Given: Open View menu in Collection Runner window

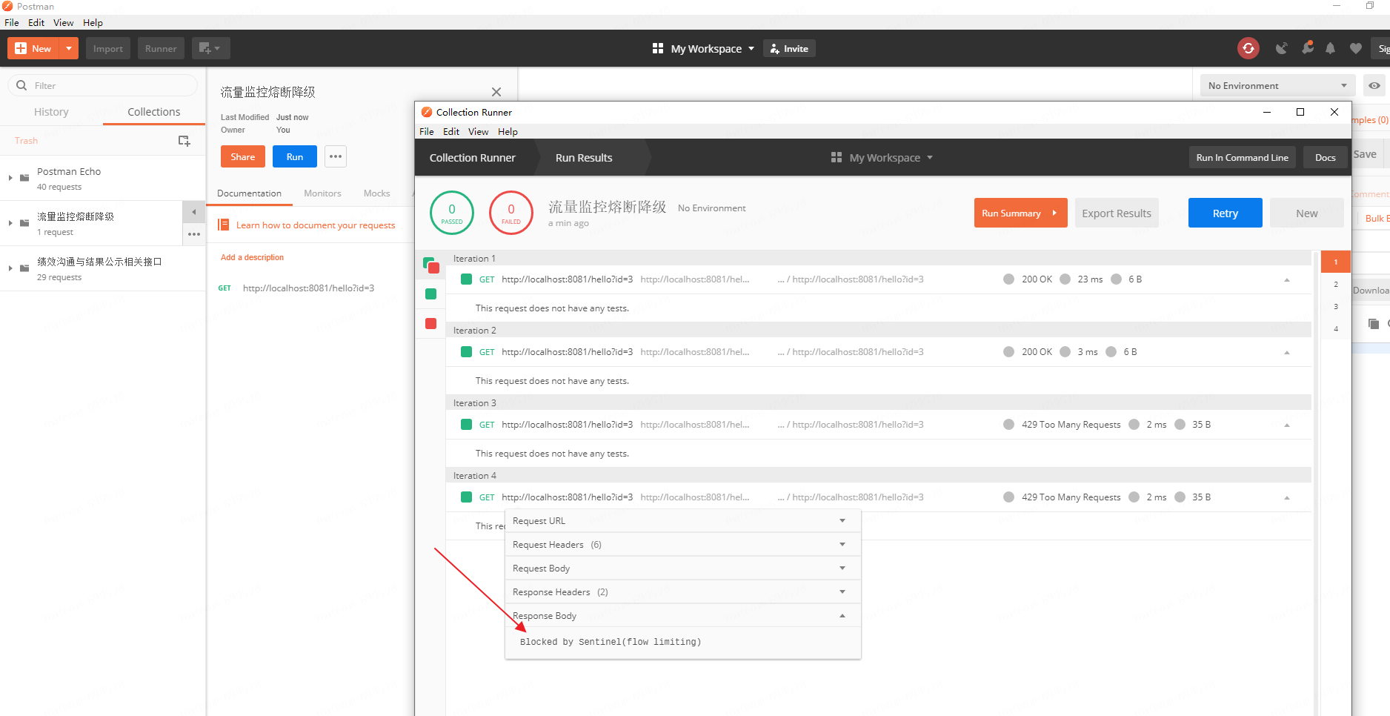Looking at the screenshot, I should 478,132.
